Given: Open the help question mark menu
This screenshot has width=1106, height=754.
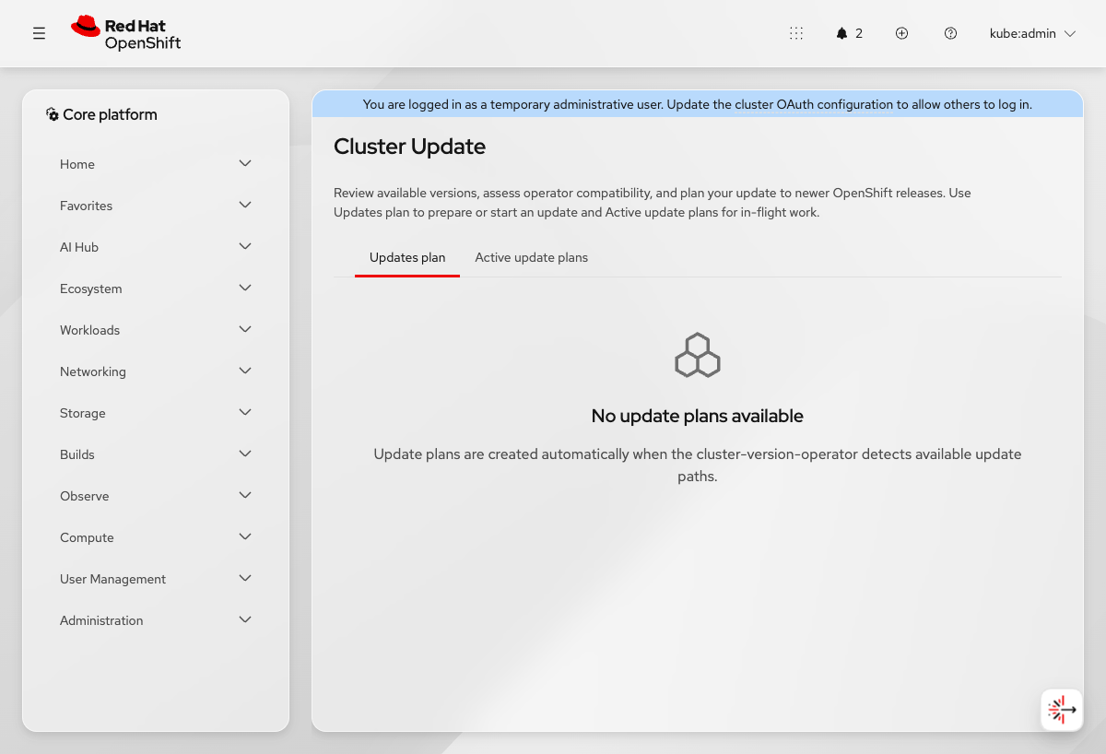Looking at the screenshot, I should click(x=950, y=33).
